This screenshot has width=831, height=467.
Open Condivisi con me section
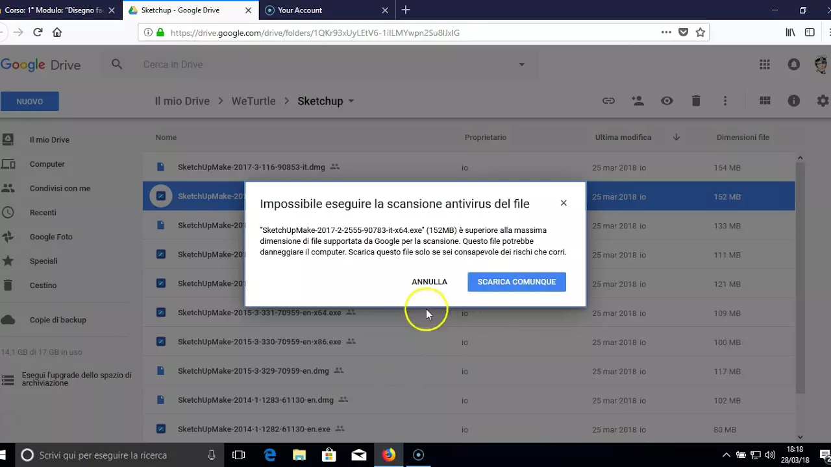(x=60, y=188)
